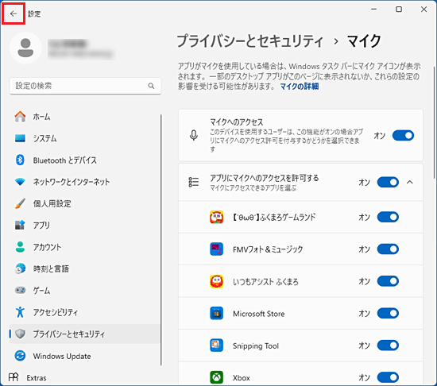Select the アクセシビリティ figure icon

click(20, 312)
